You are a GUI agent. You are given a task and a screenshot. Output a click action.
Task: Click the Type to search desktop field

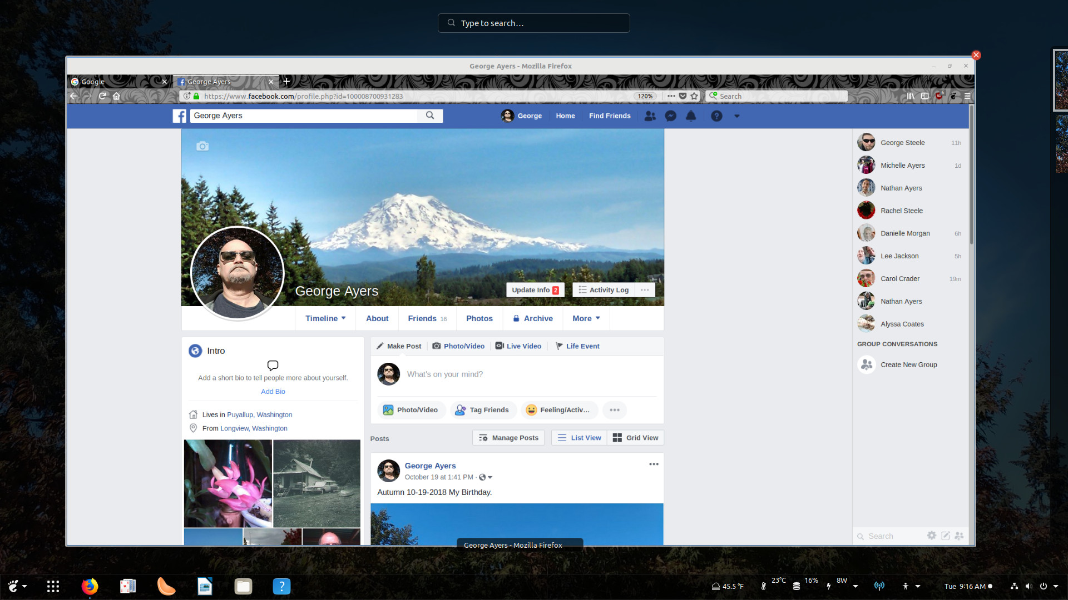coord(534,23)
